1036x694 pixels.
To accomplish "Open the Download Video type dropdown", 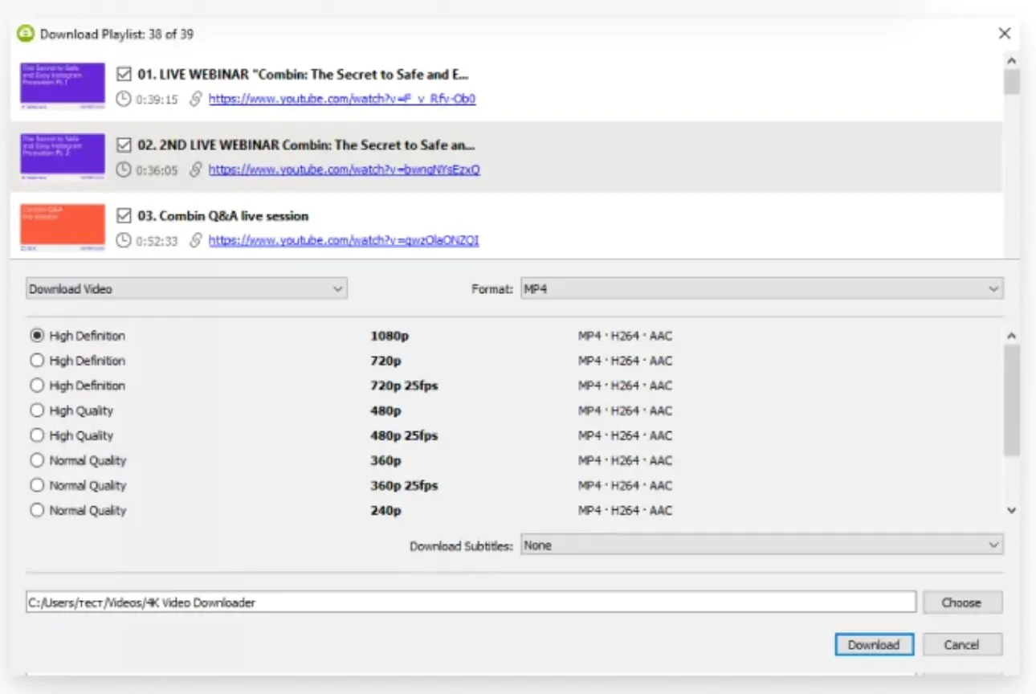I will 186,288.
